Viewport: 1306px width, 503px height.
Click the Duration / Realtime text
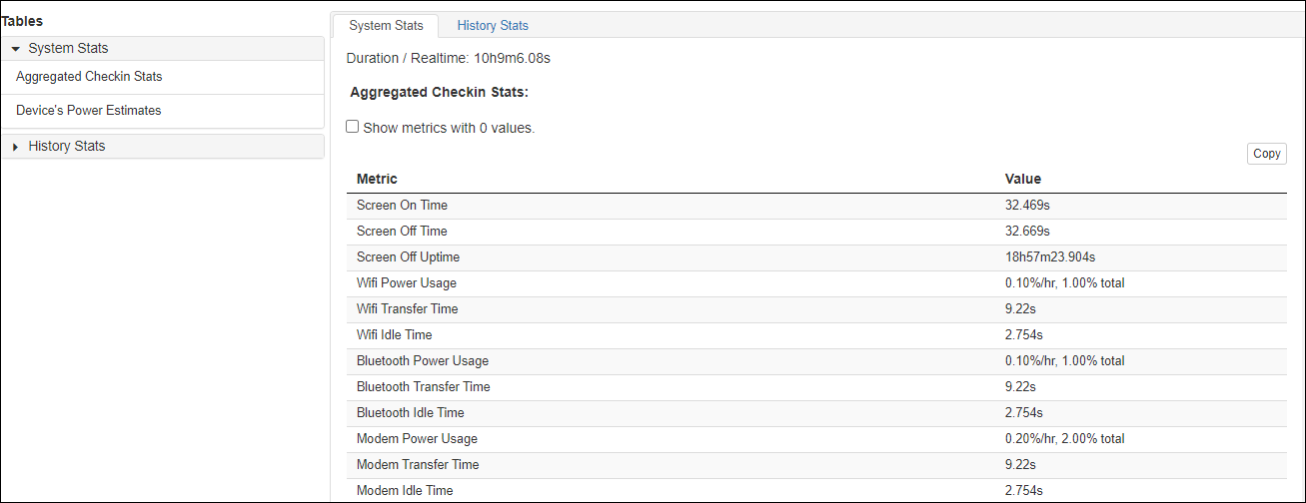click(x=448, y=58)
